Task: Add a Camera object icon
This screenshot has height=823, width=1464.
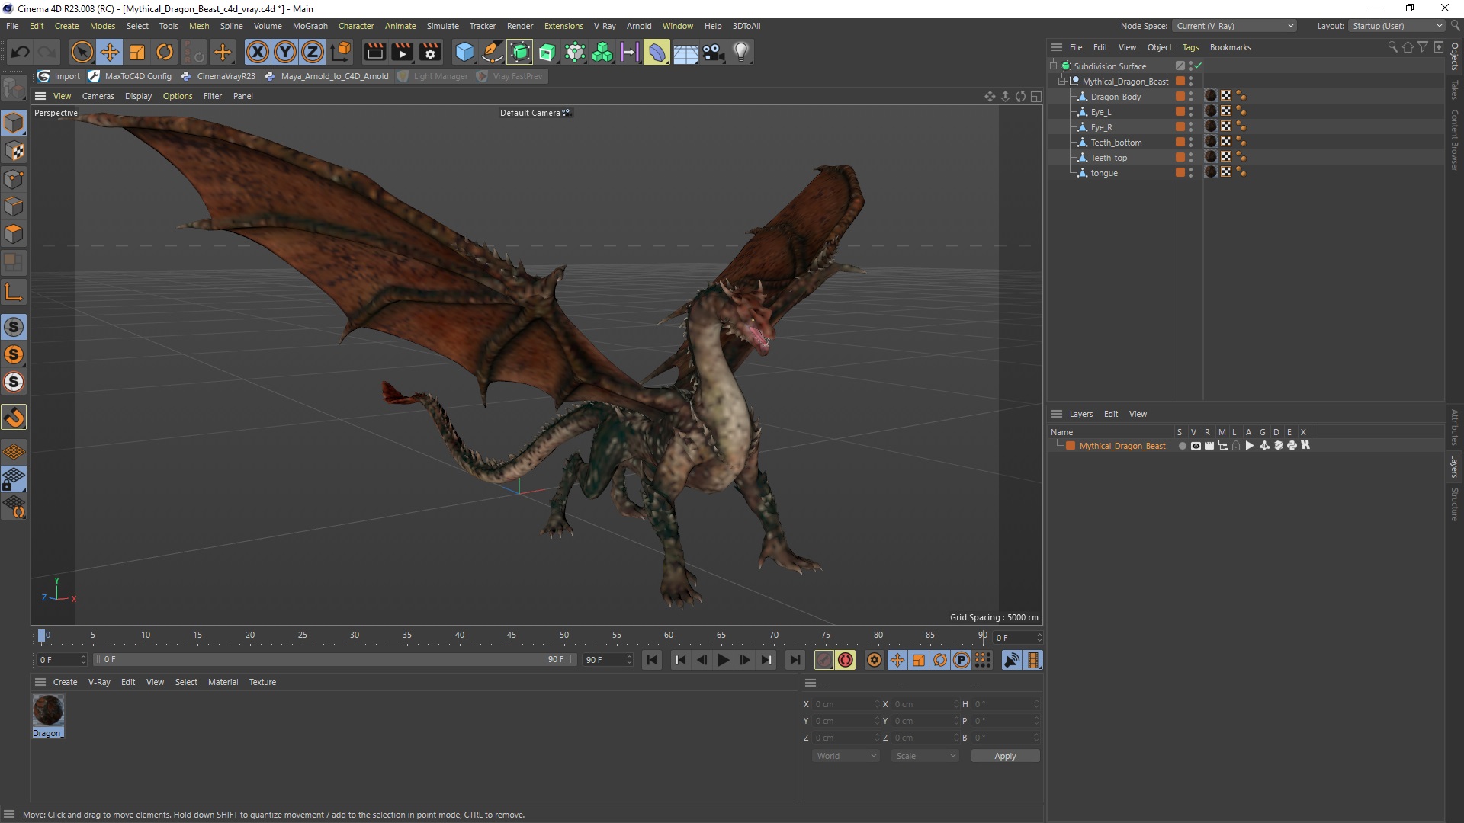Action: [713, 52]
